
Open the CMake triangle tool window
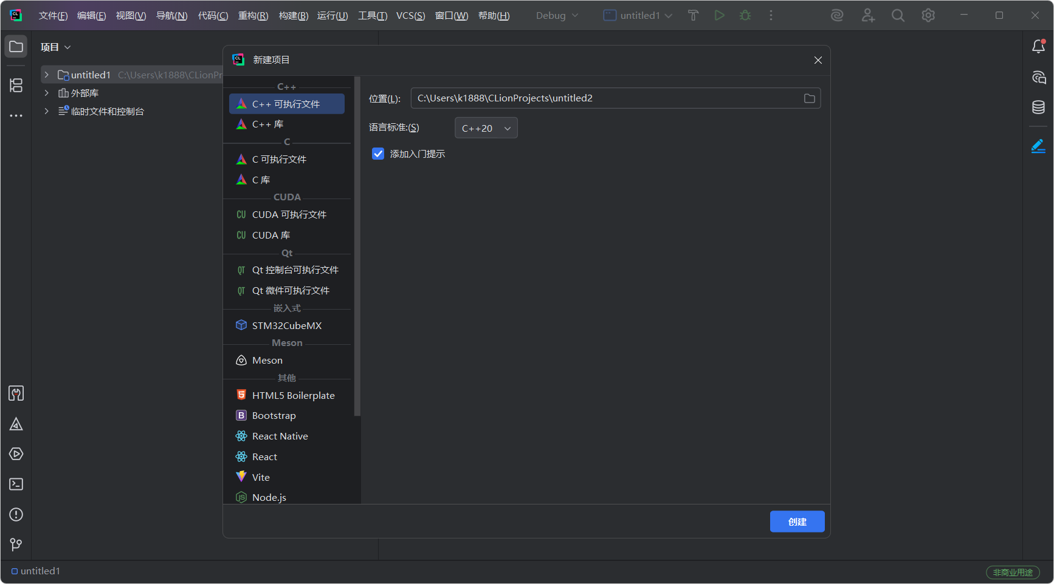point(16,424)
